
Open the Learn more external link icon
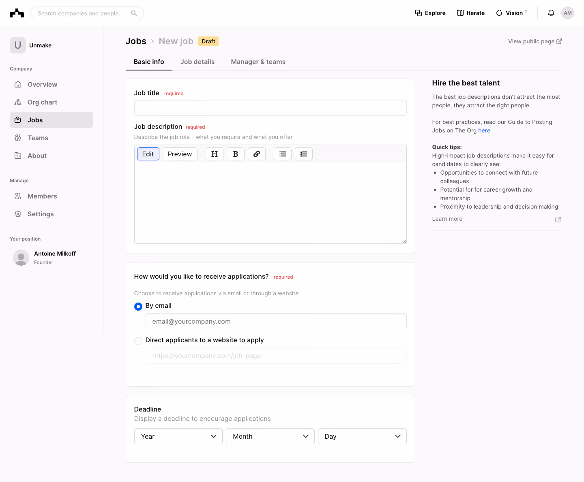[558, 220]
